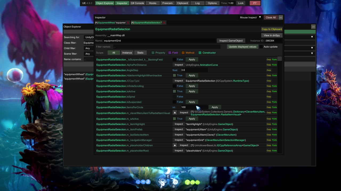Toggle the Inspector panel in navbar
Viewport: 341px width, 191px height.
122,3
